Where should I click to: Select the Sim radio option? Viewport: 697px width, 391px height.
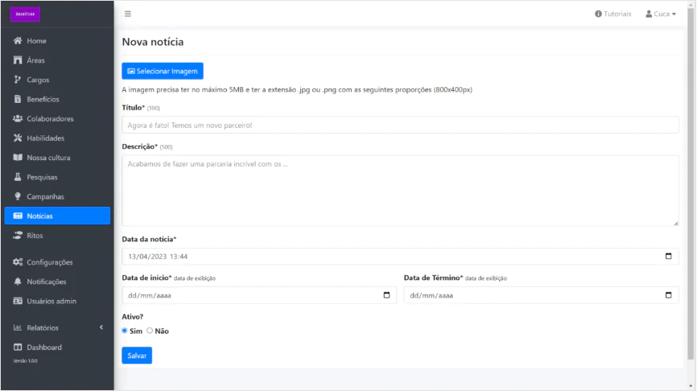tap(125, 331)
